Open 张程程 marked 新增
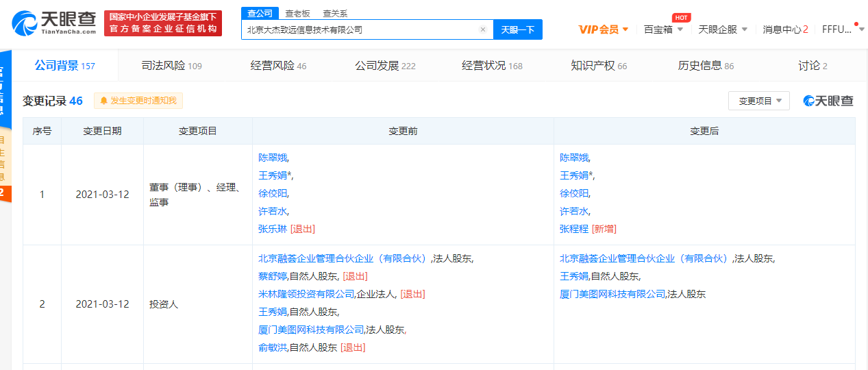 tap(574, 229)
